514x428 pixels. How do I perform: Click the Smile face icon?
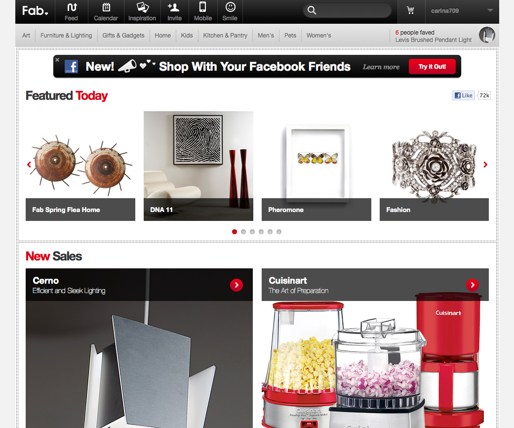tap(231, 7)
